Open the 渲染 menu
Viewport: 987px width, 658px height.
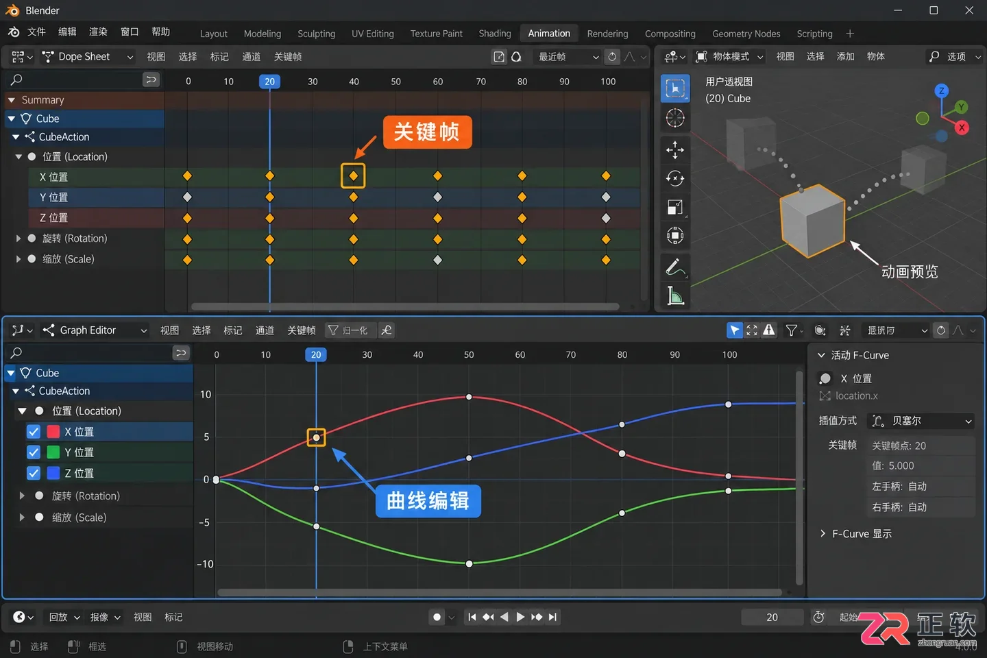click(98, 32)
